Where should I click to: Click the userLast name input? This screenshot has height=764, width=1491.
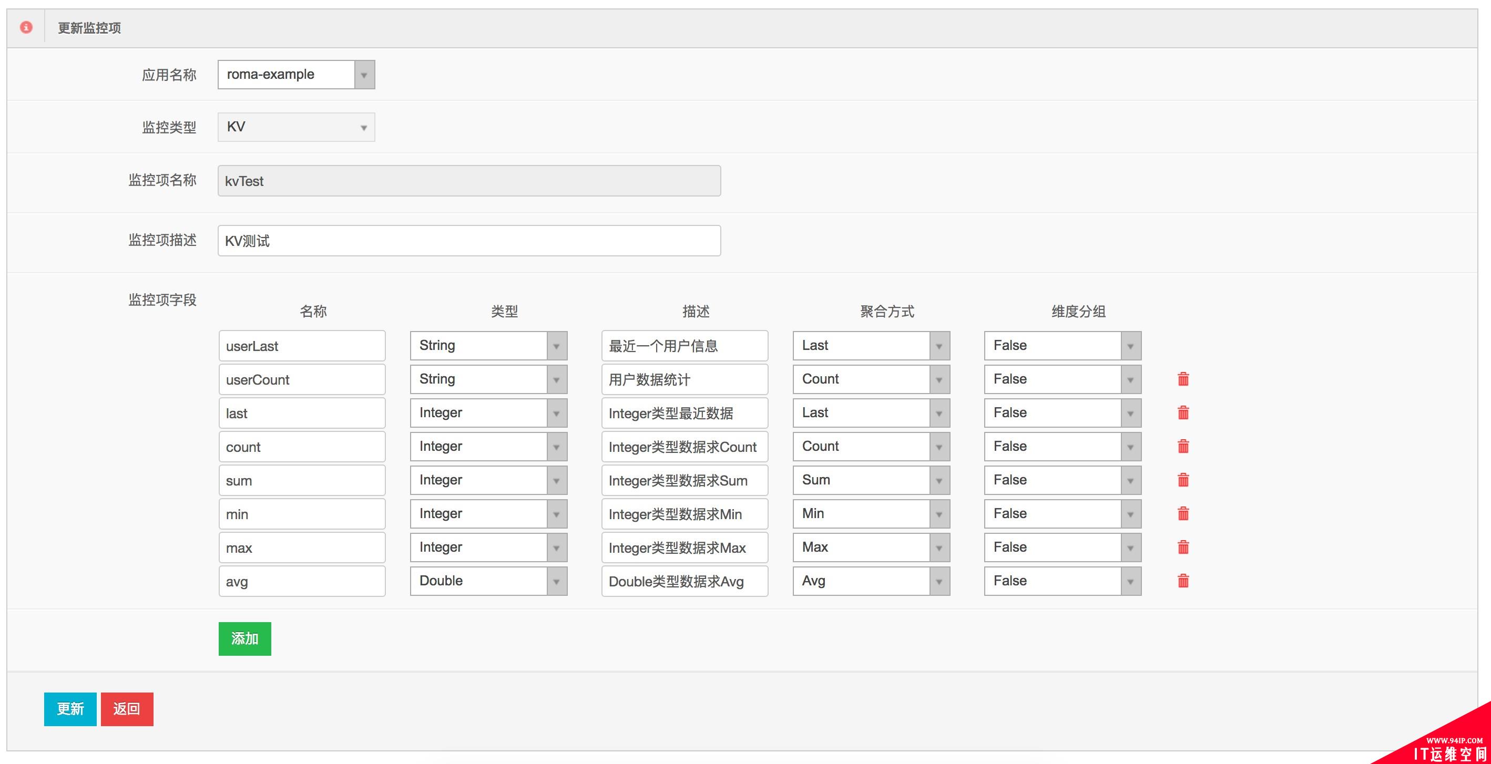coord(302,346)
